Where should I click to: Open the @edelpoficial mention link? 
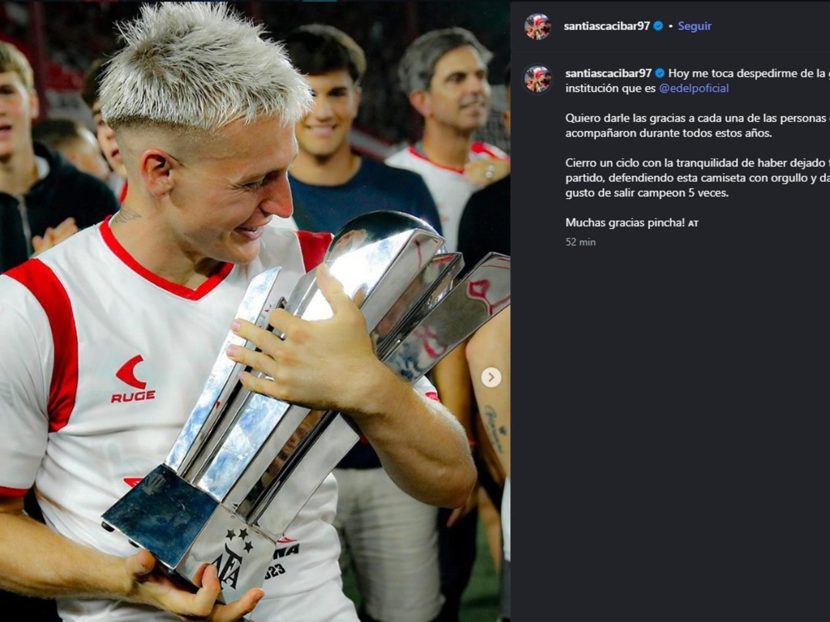point(694,88)
